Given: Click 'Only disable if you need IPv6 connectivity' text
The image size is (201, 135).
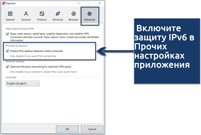Looking at the screenshot, I should pos(33,56).
